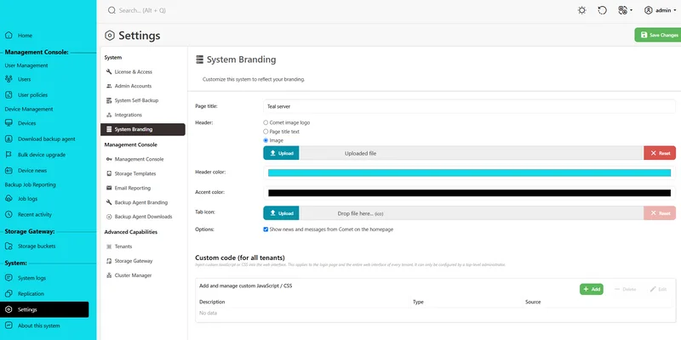Click the Delete button for custom code
681x340 pixels.
tap(626, 289)
